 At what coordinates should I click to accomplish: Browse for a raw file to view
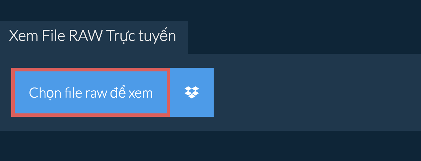pyautogui.click(x=91, y=92)
